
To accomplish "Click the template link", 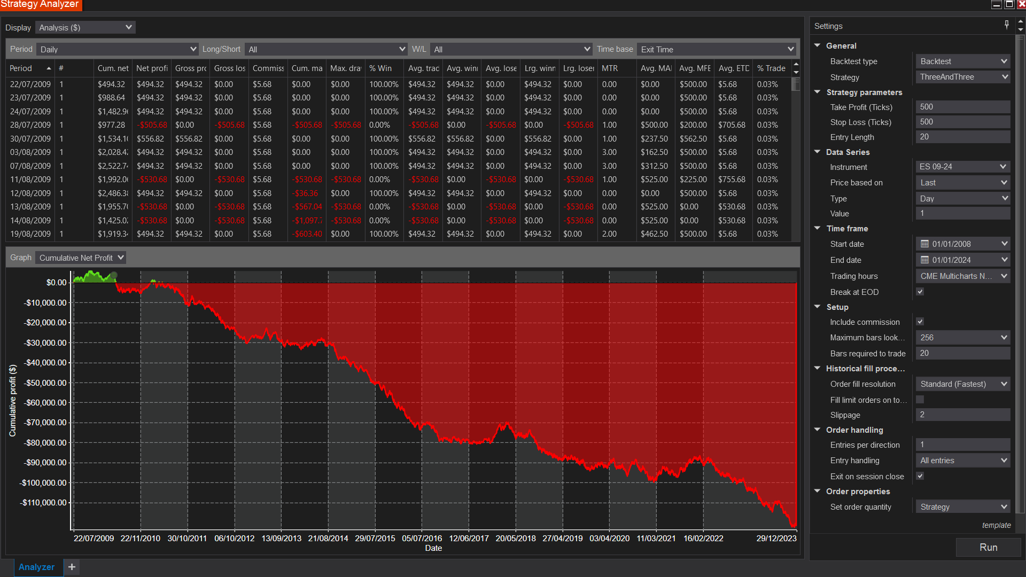I will pos(996,525).
